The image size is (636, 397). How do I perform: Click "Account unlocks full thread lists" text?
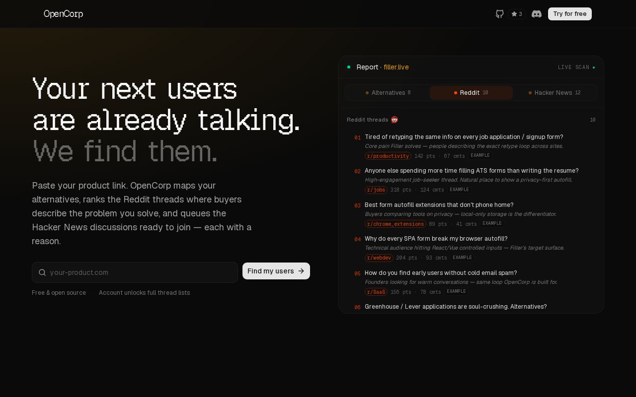click(x=145, y=293)
